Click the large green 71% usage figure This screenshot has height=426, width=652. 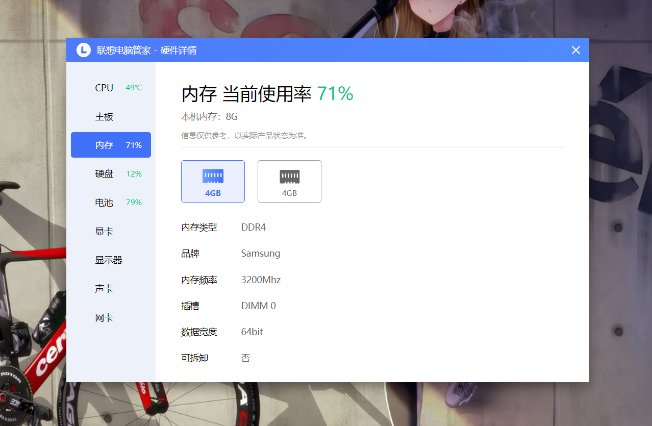[335, 94]
